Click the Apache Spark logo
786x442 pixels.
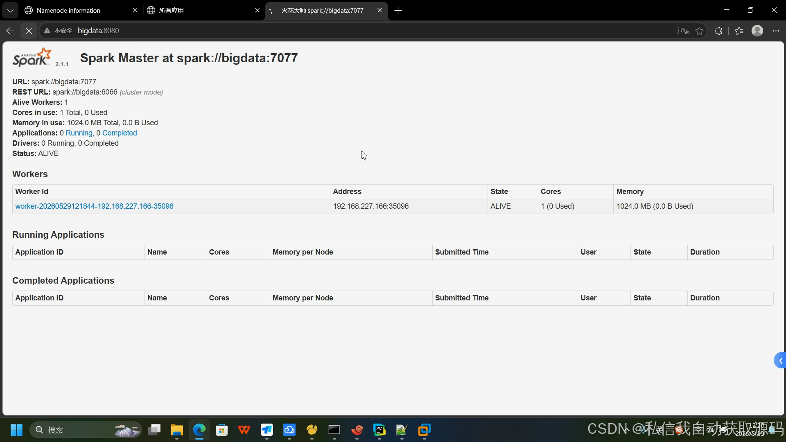pos(32,57)
